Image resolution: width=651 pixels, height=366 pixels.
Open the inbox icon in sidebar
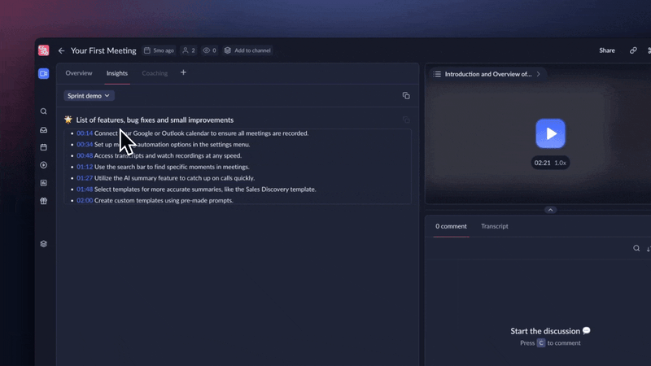point(44,130)
